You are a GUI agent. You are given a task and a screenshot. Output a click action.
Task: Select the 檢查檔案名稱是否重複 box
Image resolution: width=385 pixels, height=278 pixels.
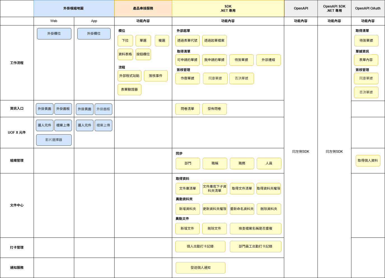[255, 228]
